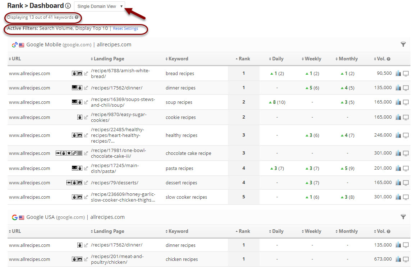
Task: Open chart icon for chicken recipes row
Action: (x=398, y=259)
